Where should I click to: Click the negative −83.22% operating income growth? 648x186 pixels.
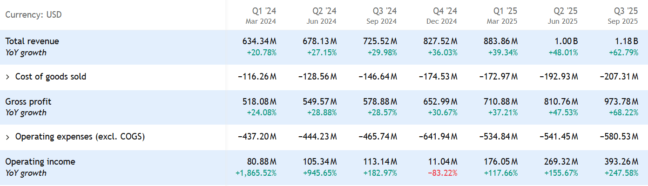tap(442, 173)
